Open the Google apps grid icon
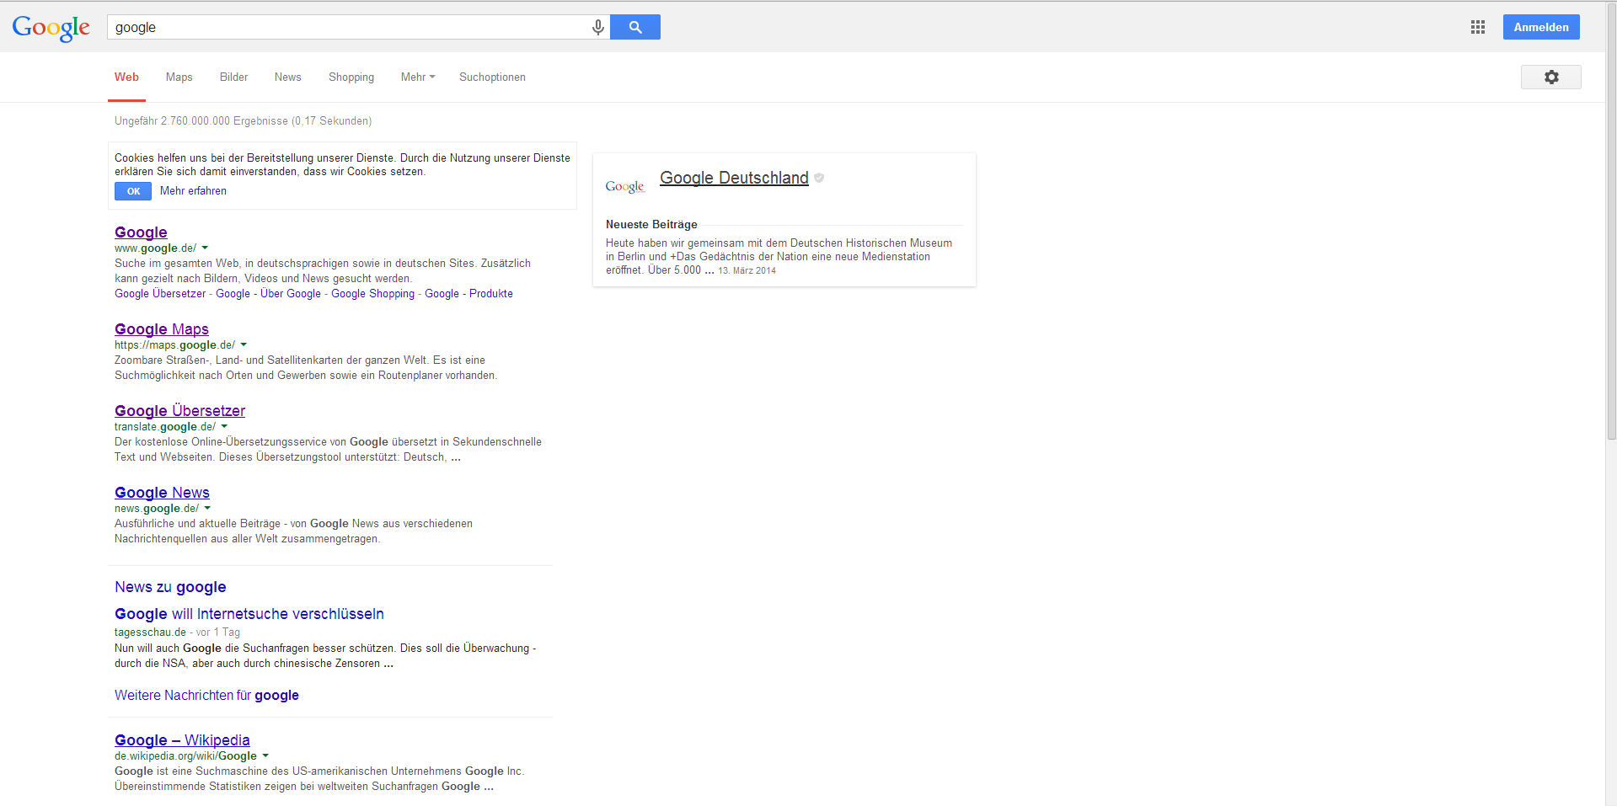1617x806 pixels. (1477, 27)
